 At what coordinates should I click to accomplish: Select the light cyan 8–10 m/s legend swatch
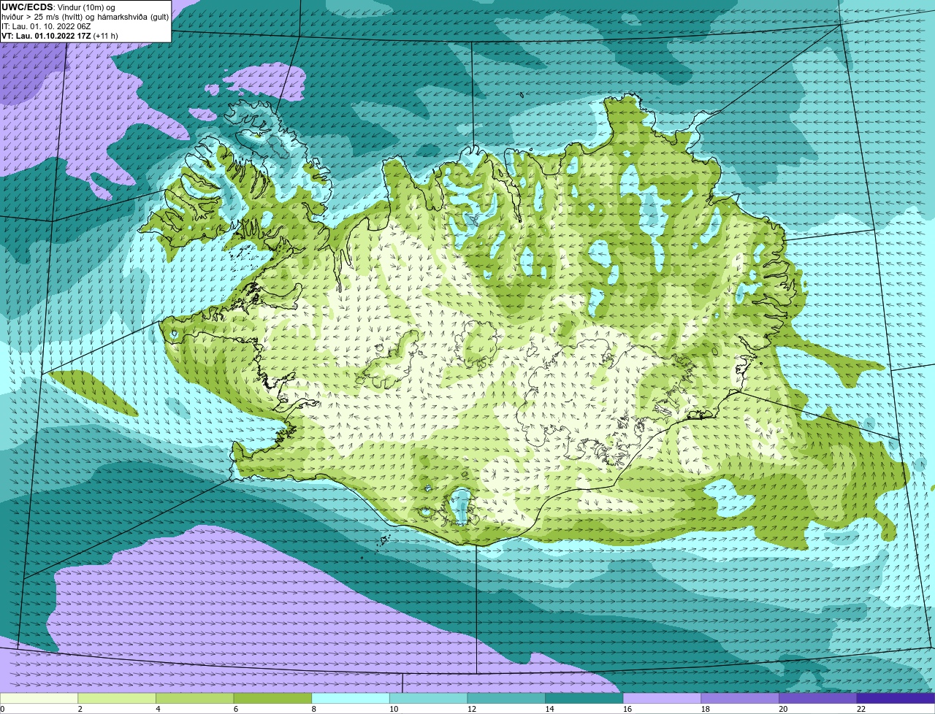(351, 698)
